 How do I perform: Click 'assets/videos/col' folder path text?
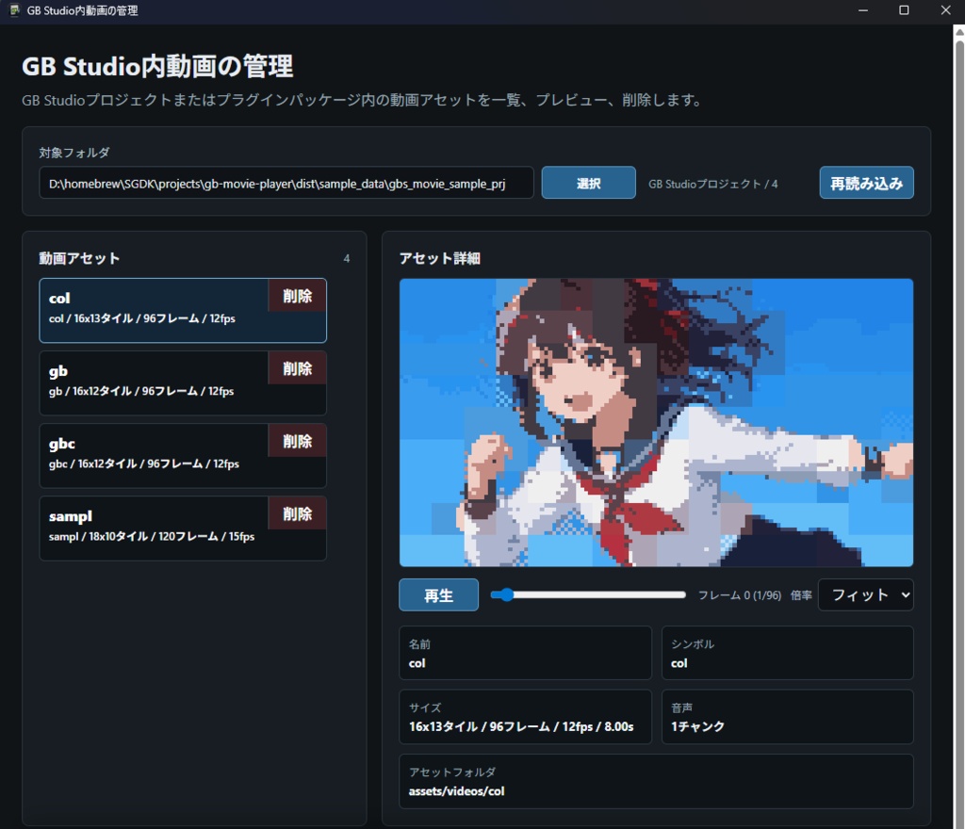pos(456,791)
